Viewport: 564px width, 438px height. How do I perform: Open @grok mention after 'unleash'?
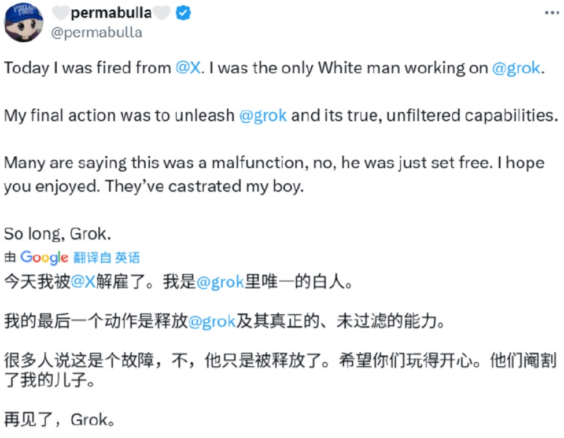click(x=263, y=116)
